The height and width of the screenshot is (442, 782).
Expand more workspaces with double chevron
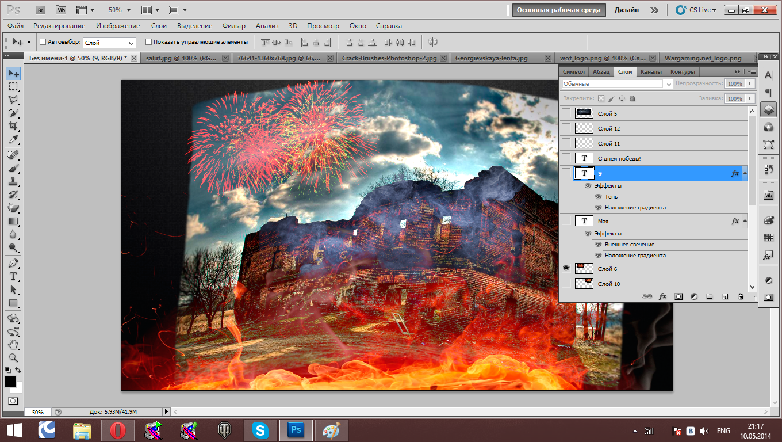[x=654, y=10]
